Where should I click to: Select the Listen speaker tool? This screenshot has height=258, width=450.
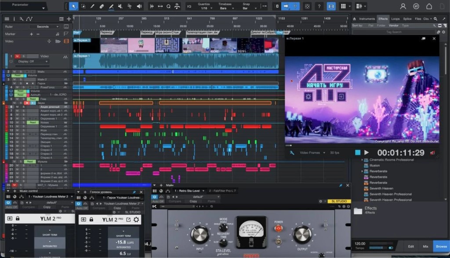pyautogui.click(x=139, y=6)
